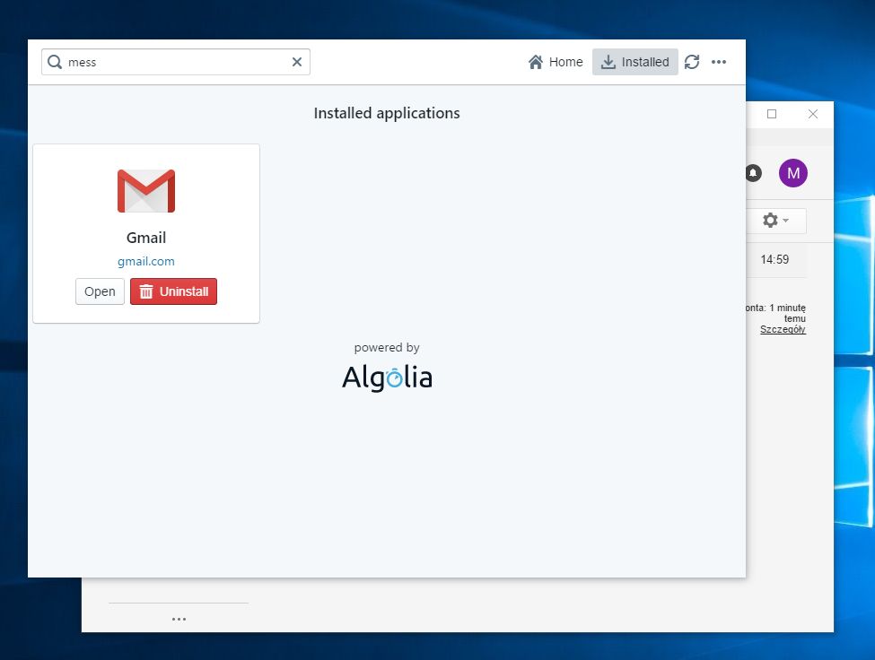Viewport: 875px width, 660px height.
Task: Click the Gmail envelope logo
Action: point(146,191)
